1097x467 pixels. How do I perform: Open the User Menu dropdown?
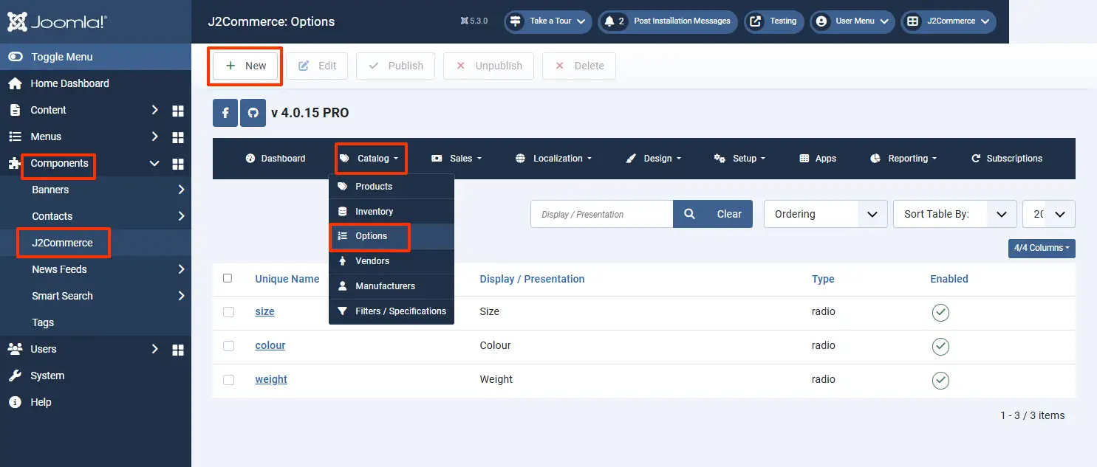pos(852,21)
